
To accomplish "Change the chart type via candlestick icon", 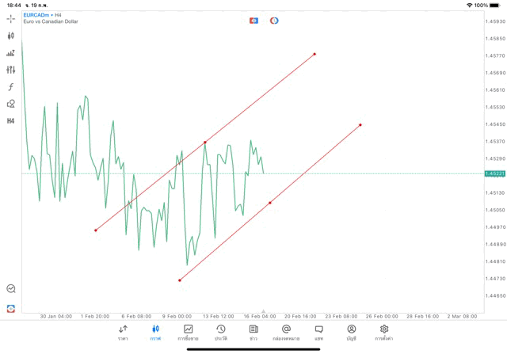I will tap(10, 36).
